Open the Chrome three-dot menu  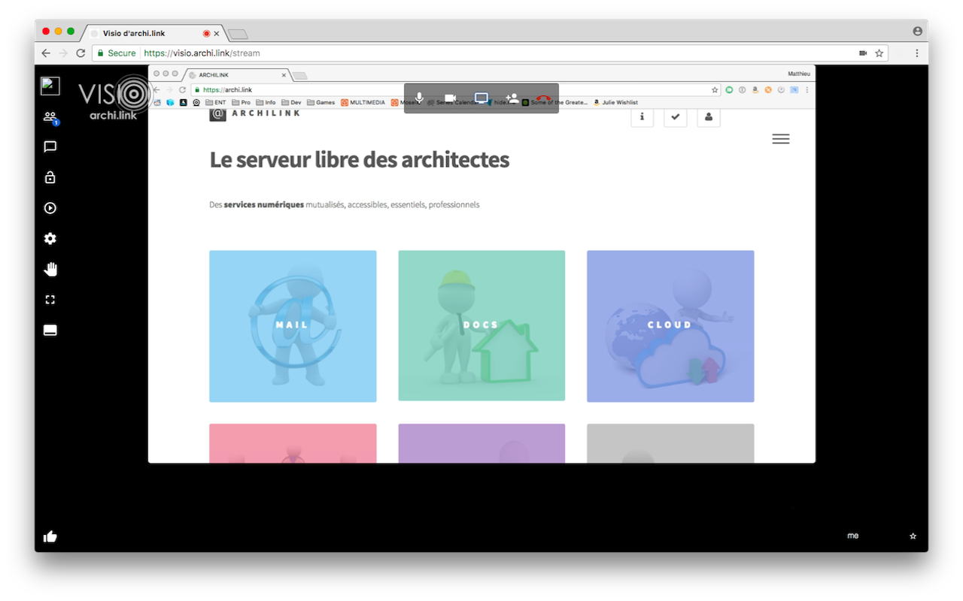tap(916, 53)
